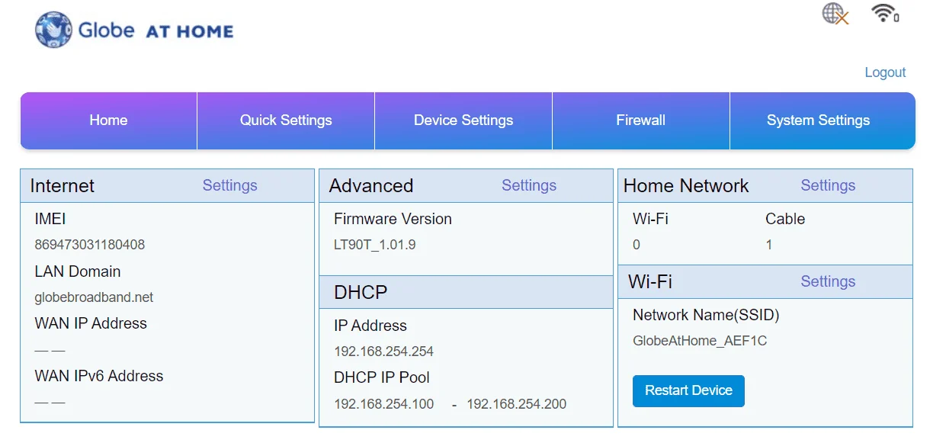Click the Cable label in Home Network
The image size is (930, 443).
pos(785,219)
